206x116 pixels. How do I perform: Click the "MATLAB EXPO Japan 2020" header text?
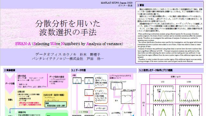coord(117,3)
